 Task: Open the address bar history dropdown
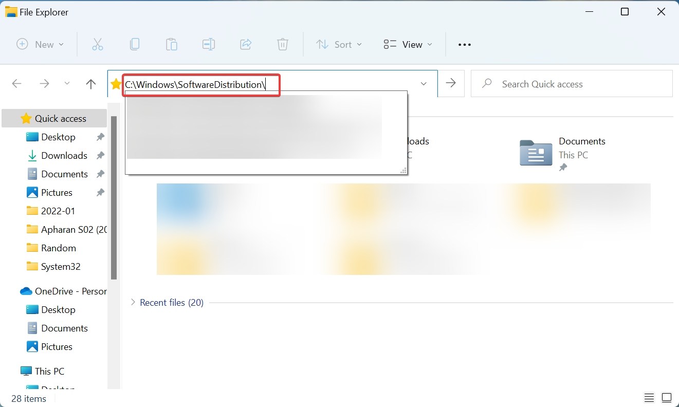click(x=423, y=83)
